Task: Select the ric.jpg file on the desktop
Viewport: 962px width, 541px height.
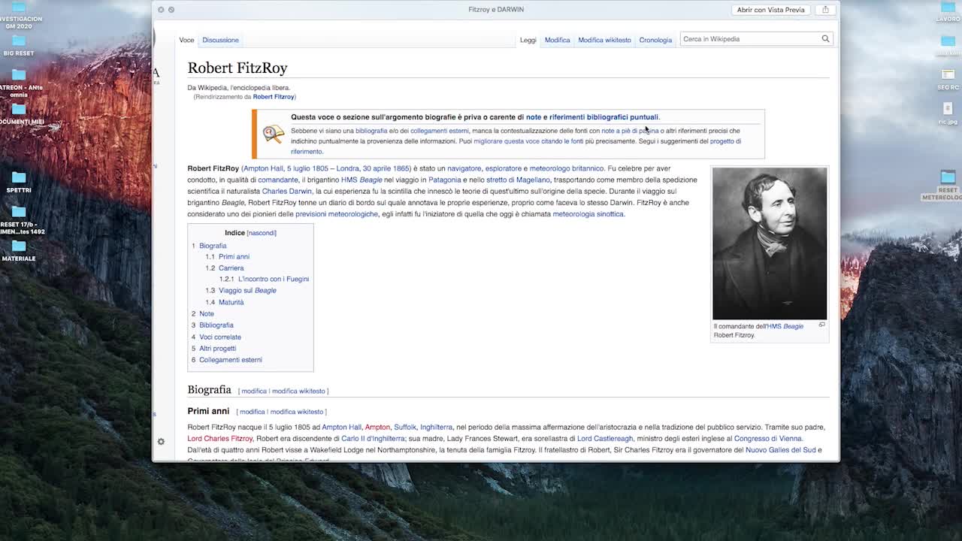Action: pos(948,113)
